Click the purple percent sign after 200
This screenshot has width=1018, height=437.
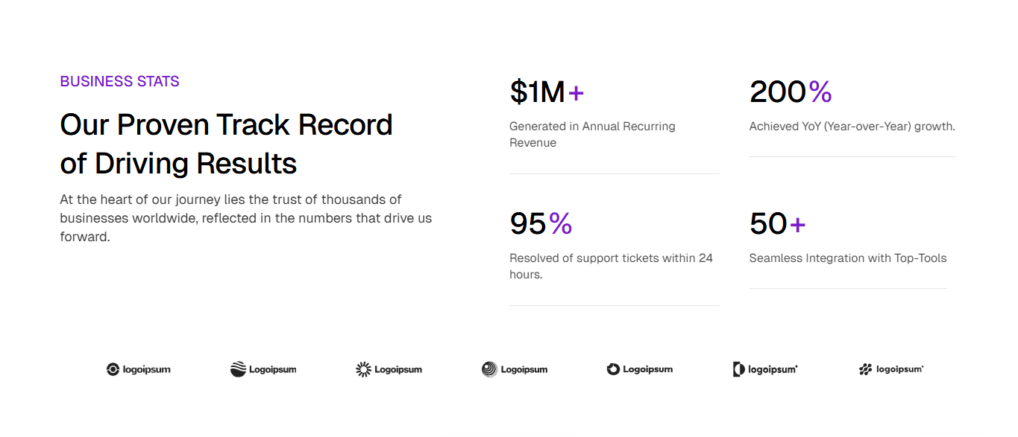point(820,92)
